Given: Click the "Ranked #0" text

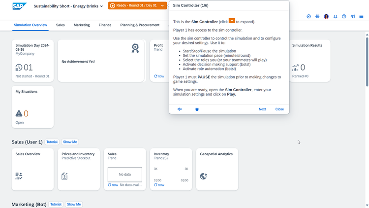Looking at the screenshot, I should [300, 76].
